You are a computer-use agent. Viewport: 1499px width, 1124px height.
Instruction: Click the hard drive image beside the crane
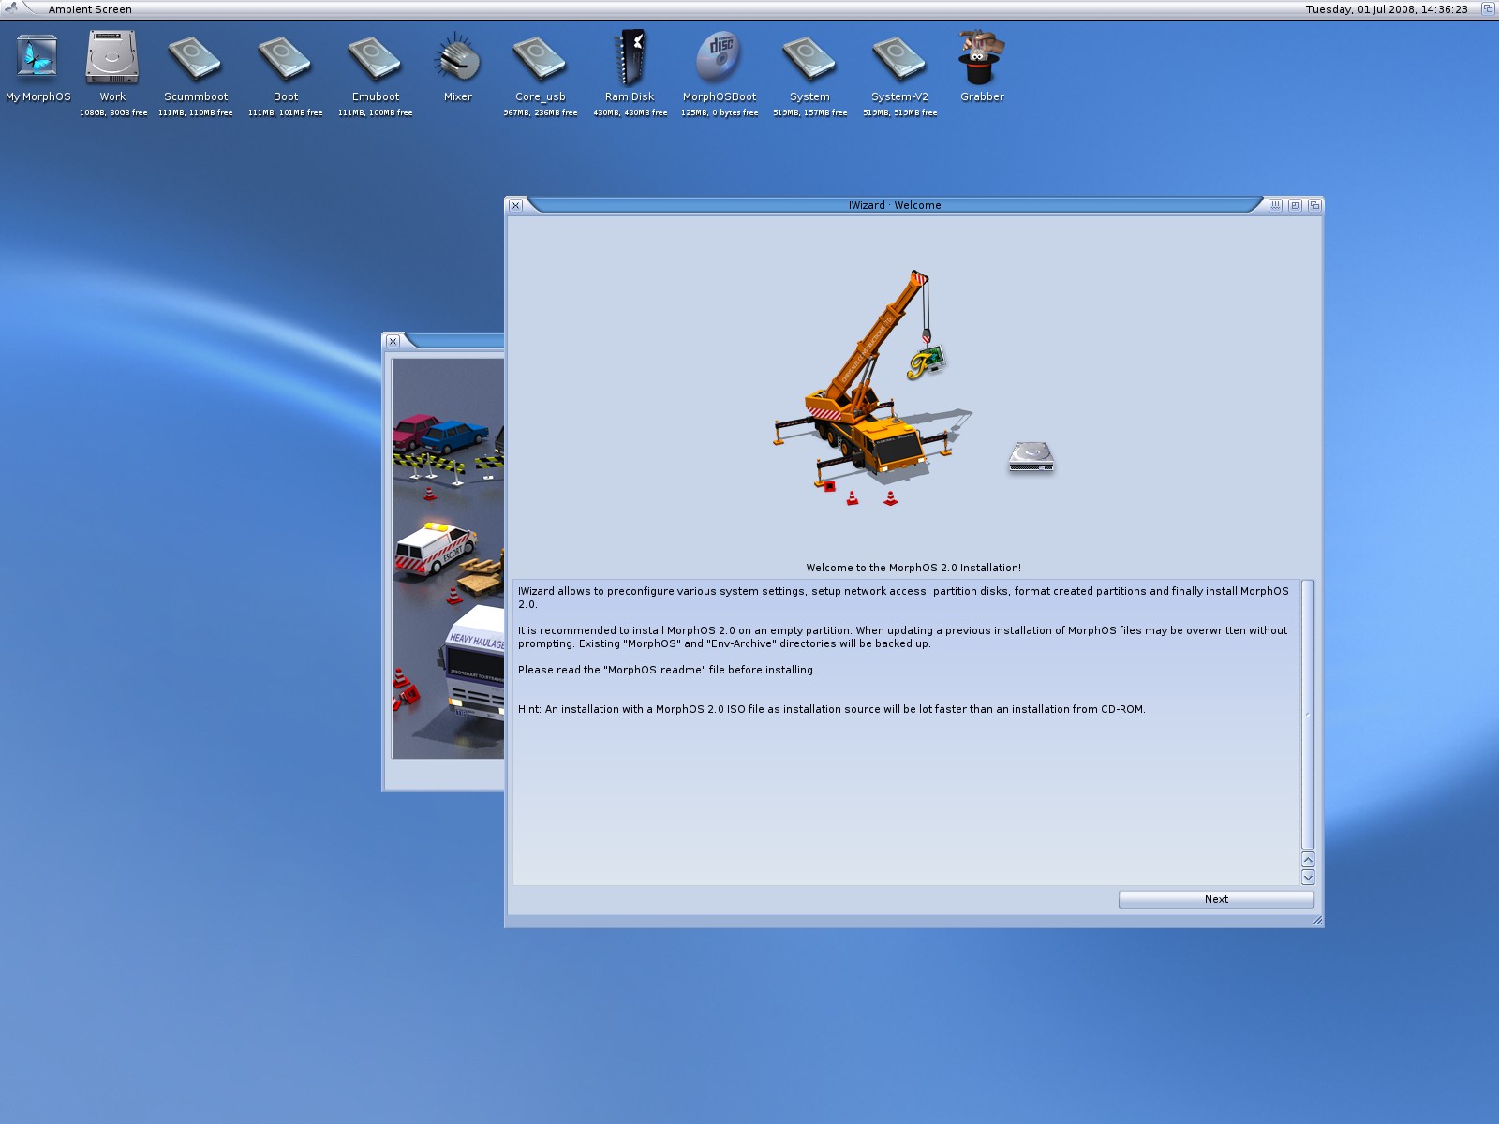(x=1031, y=457)
